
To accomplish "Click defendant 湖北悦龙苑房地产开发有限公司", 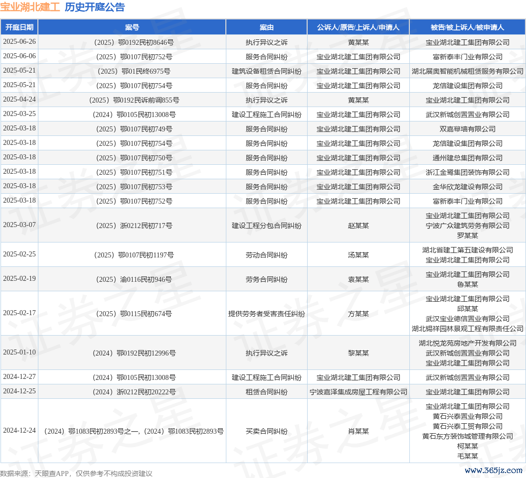I will coord(467,343).
